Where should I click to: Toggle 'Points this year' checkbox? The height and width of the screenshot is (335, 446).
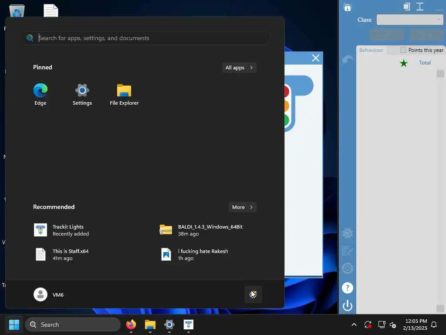[x=403, y=50]
